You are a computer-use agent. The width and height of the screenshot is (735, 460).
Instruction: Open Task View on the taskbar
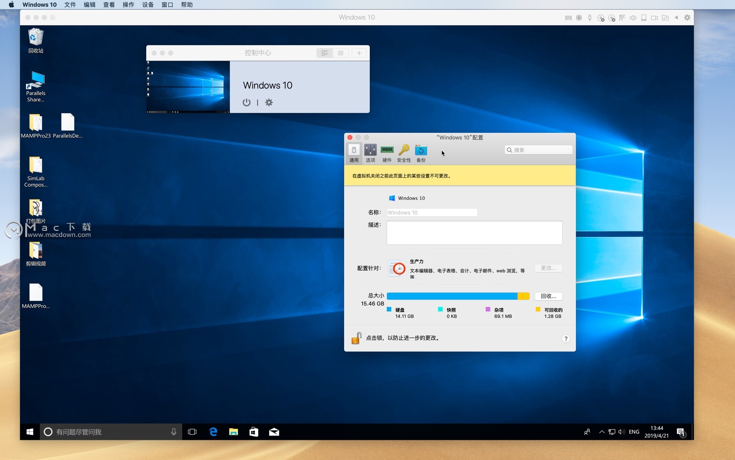192,431
